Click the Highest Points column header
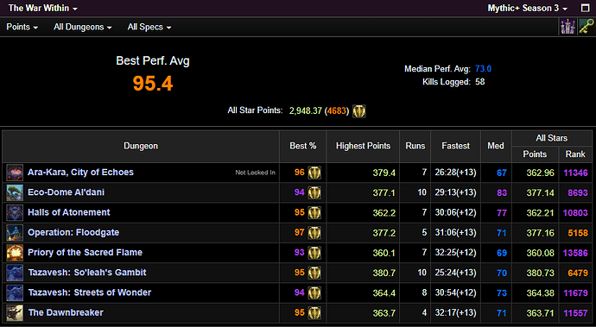This screenshot has width=596, height=327. click(363, 146)
